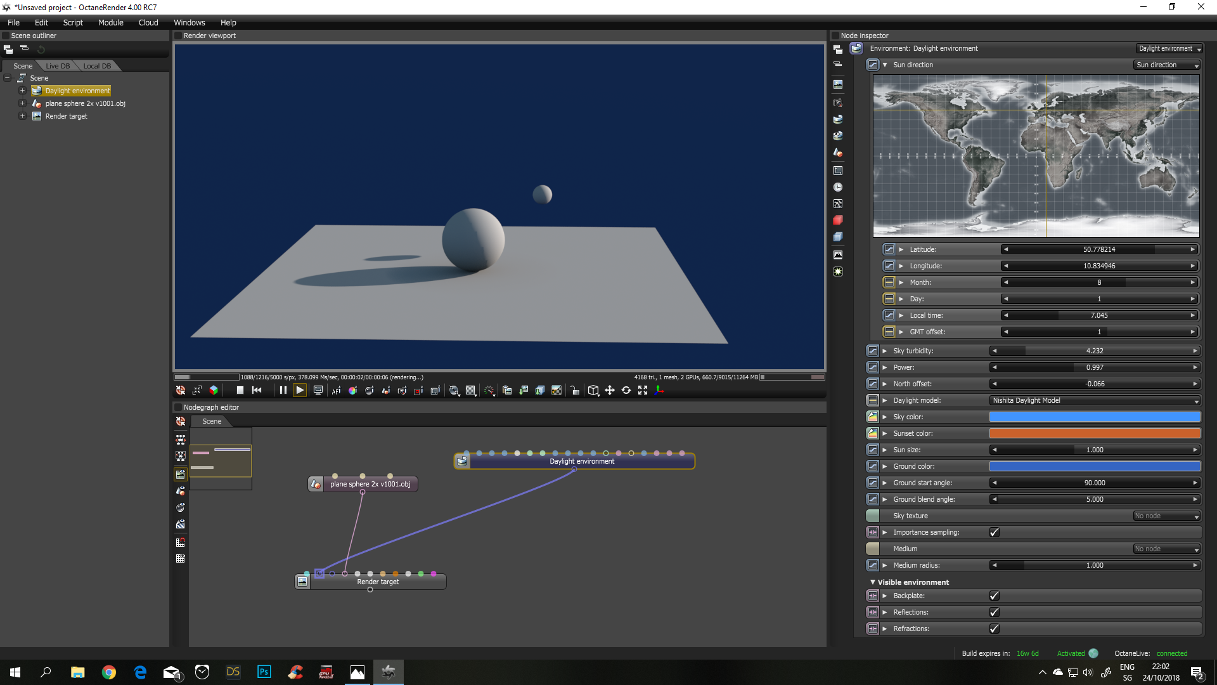
Task: Open the Daylight model dropdown
Action: [1095, 401]
